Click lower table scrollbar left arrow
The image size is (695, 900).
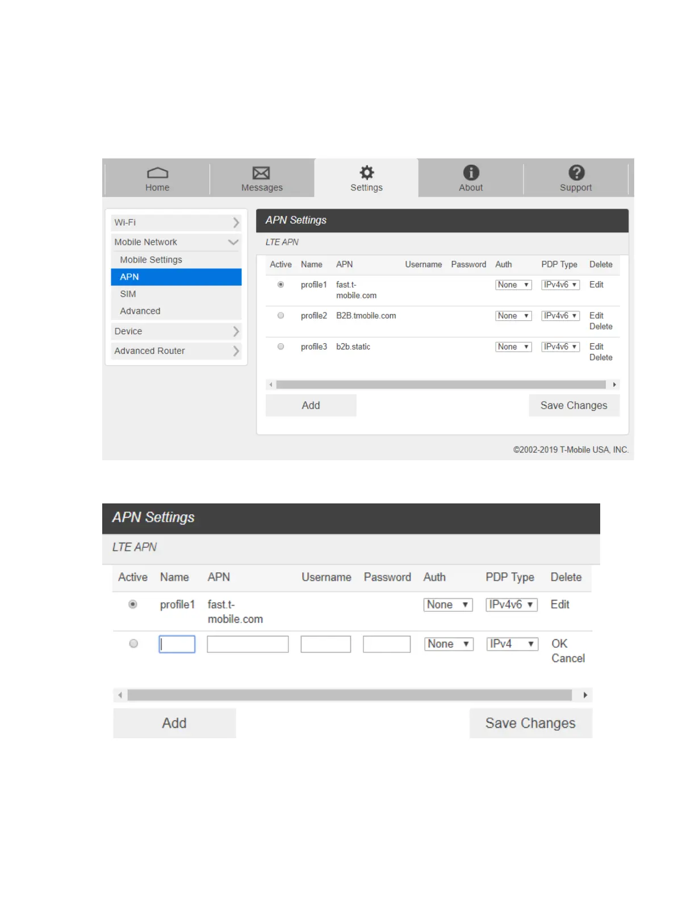120,695
